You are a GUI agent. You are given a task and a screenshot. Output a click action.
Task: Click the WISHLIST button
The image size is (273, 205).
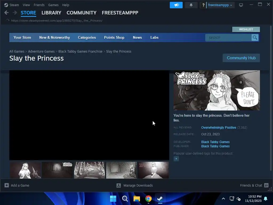click(x=246, y=29)
